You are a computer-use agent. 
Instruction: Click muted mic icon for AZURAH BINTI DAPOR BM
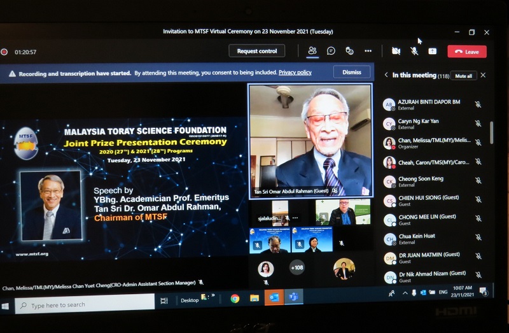pyautogui.click(x=478, y=104)
